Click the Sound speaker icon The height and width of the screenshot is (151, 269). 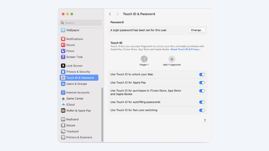[63, 45]
